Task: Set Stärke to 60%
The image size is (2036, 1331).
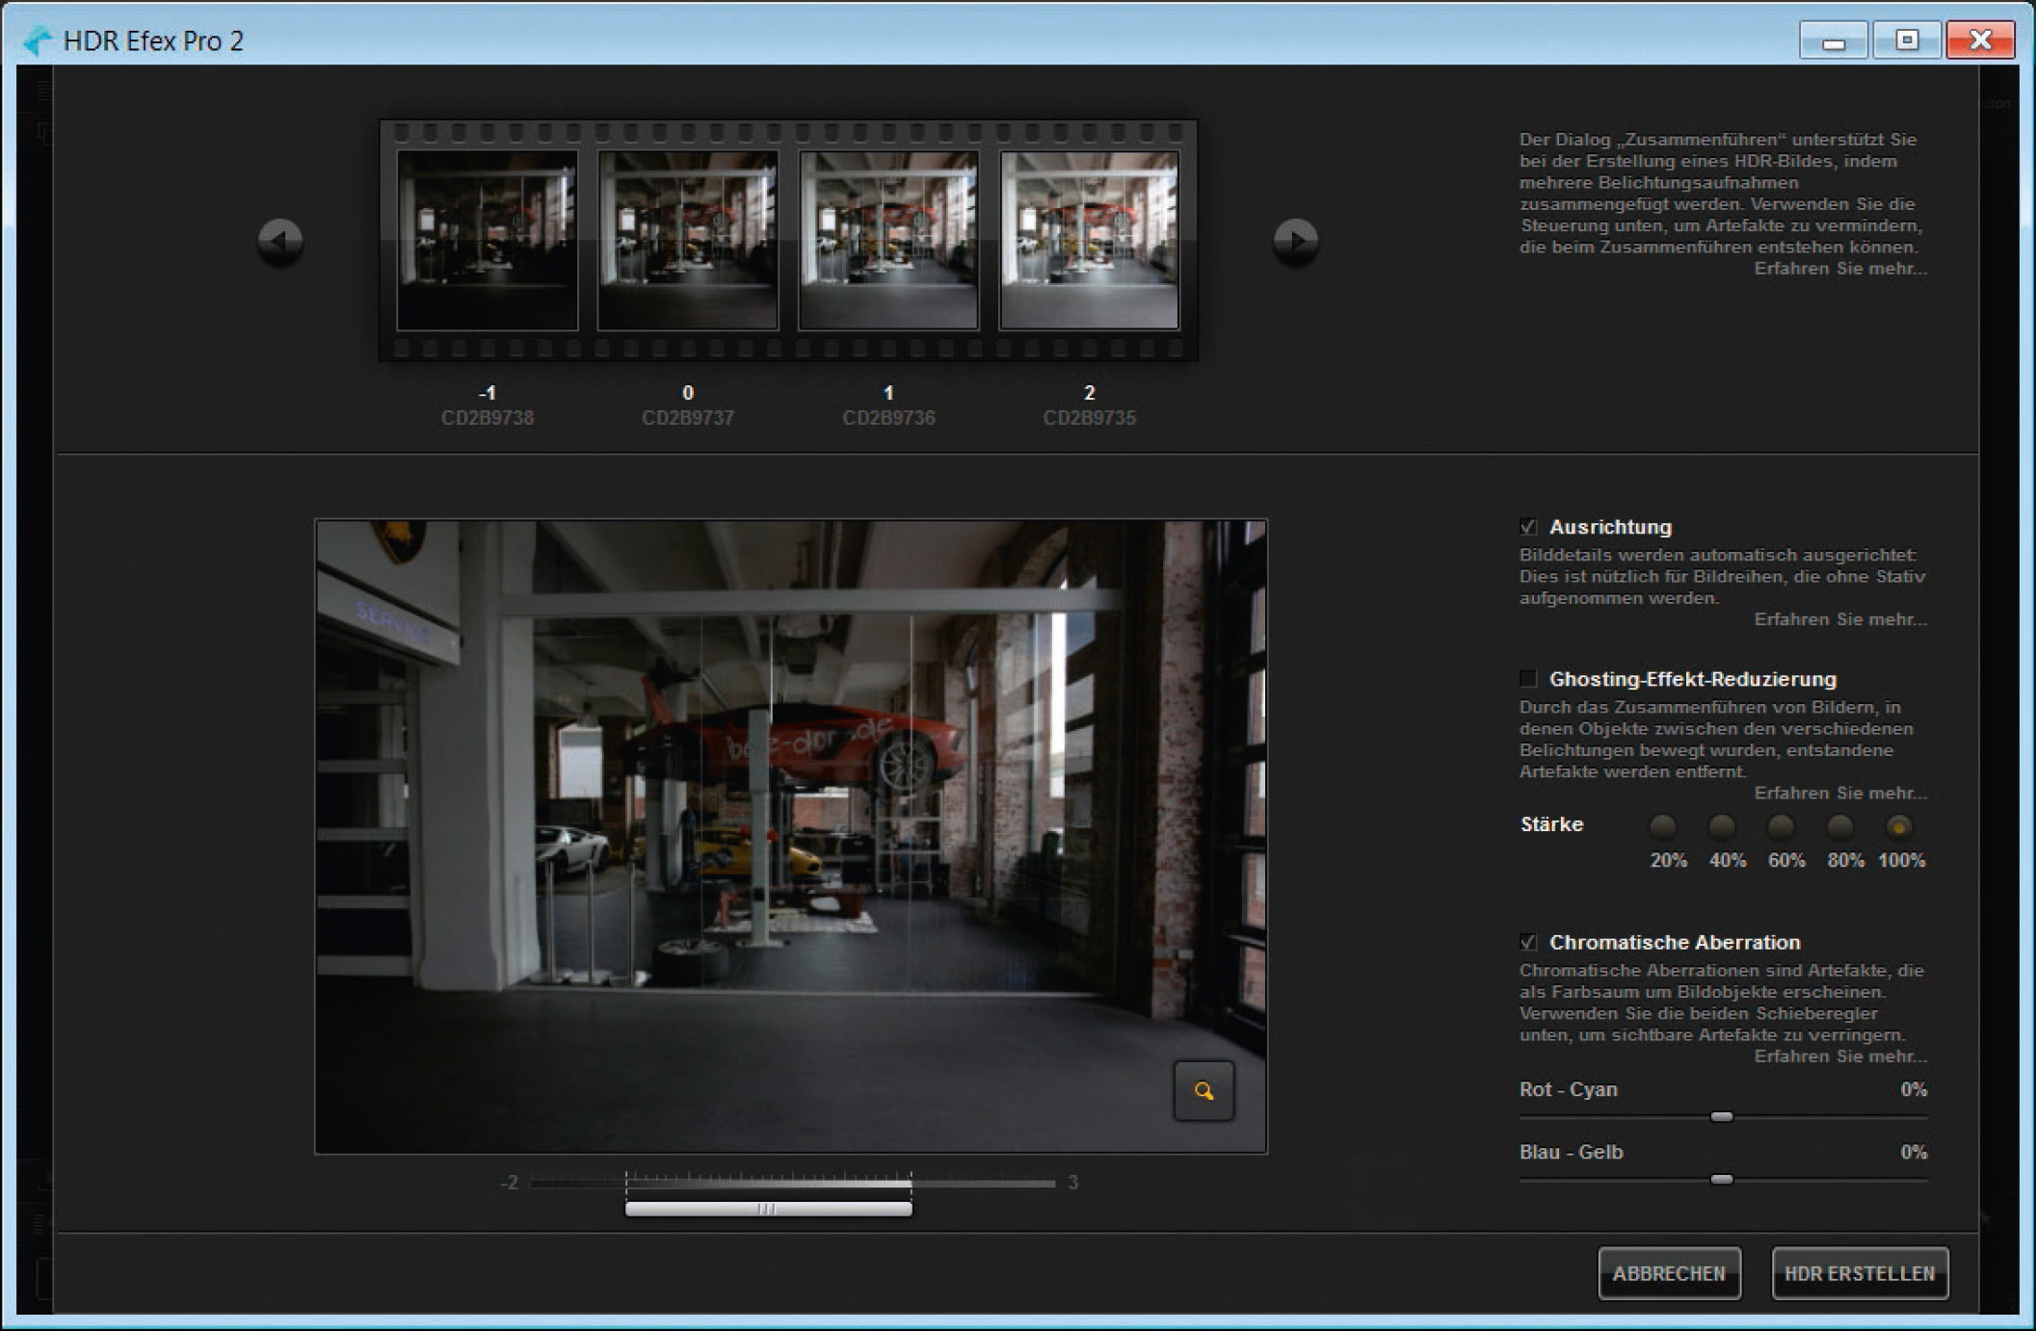Action: pyautogui.click(x=1781, y=826)
